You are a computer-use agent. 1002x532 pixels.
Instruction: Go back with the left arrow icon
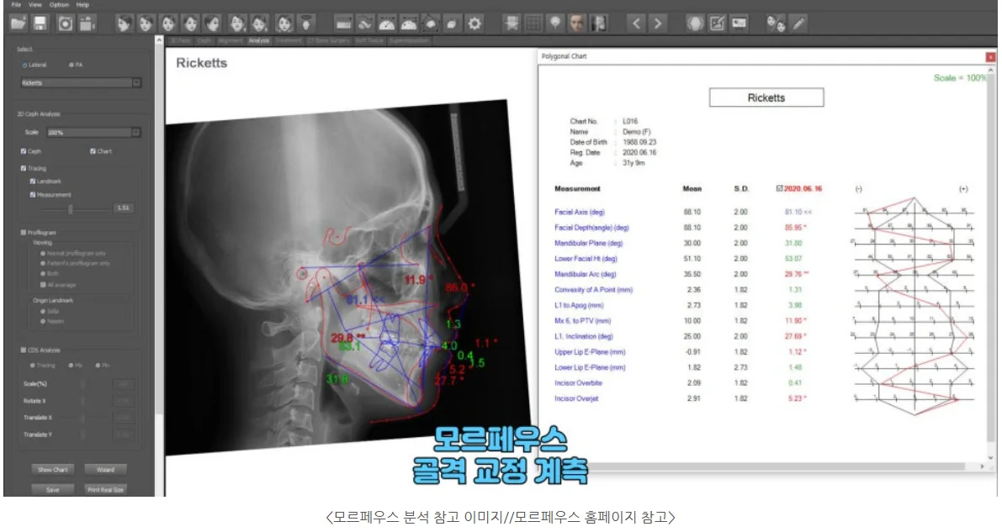point(636,24)
